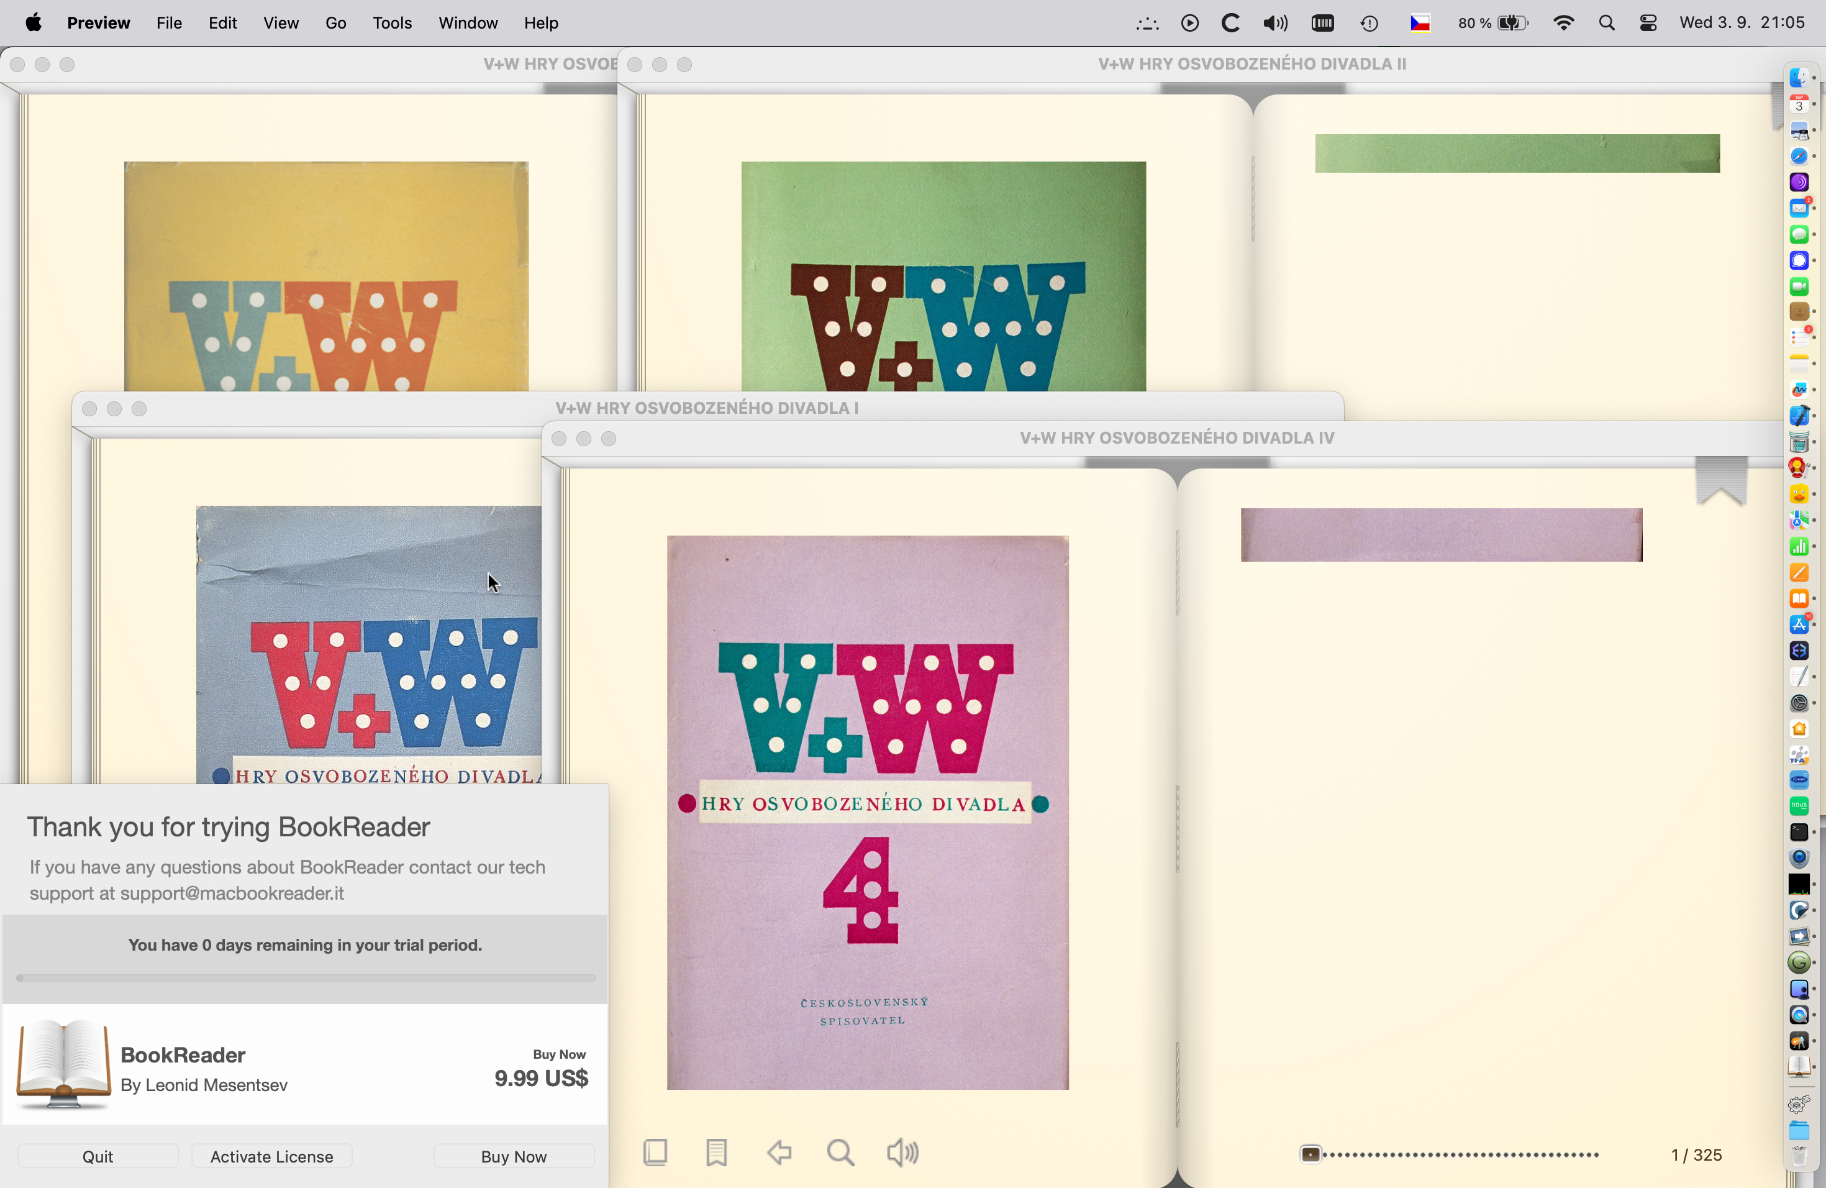The width and height of the screenshot is (1826, 1188).
Task: Open Finder from the Dock
Action: click(1799, 78)
